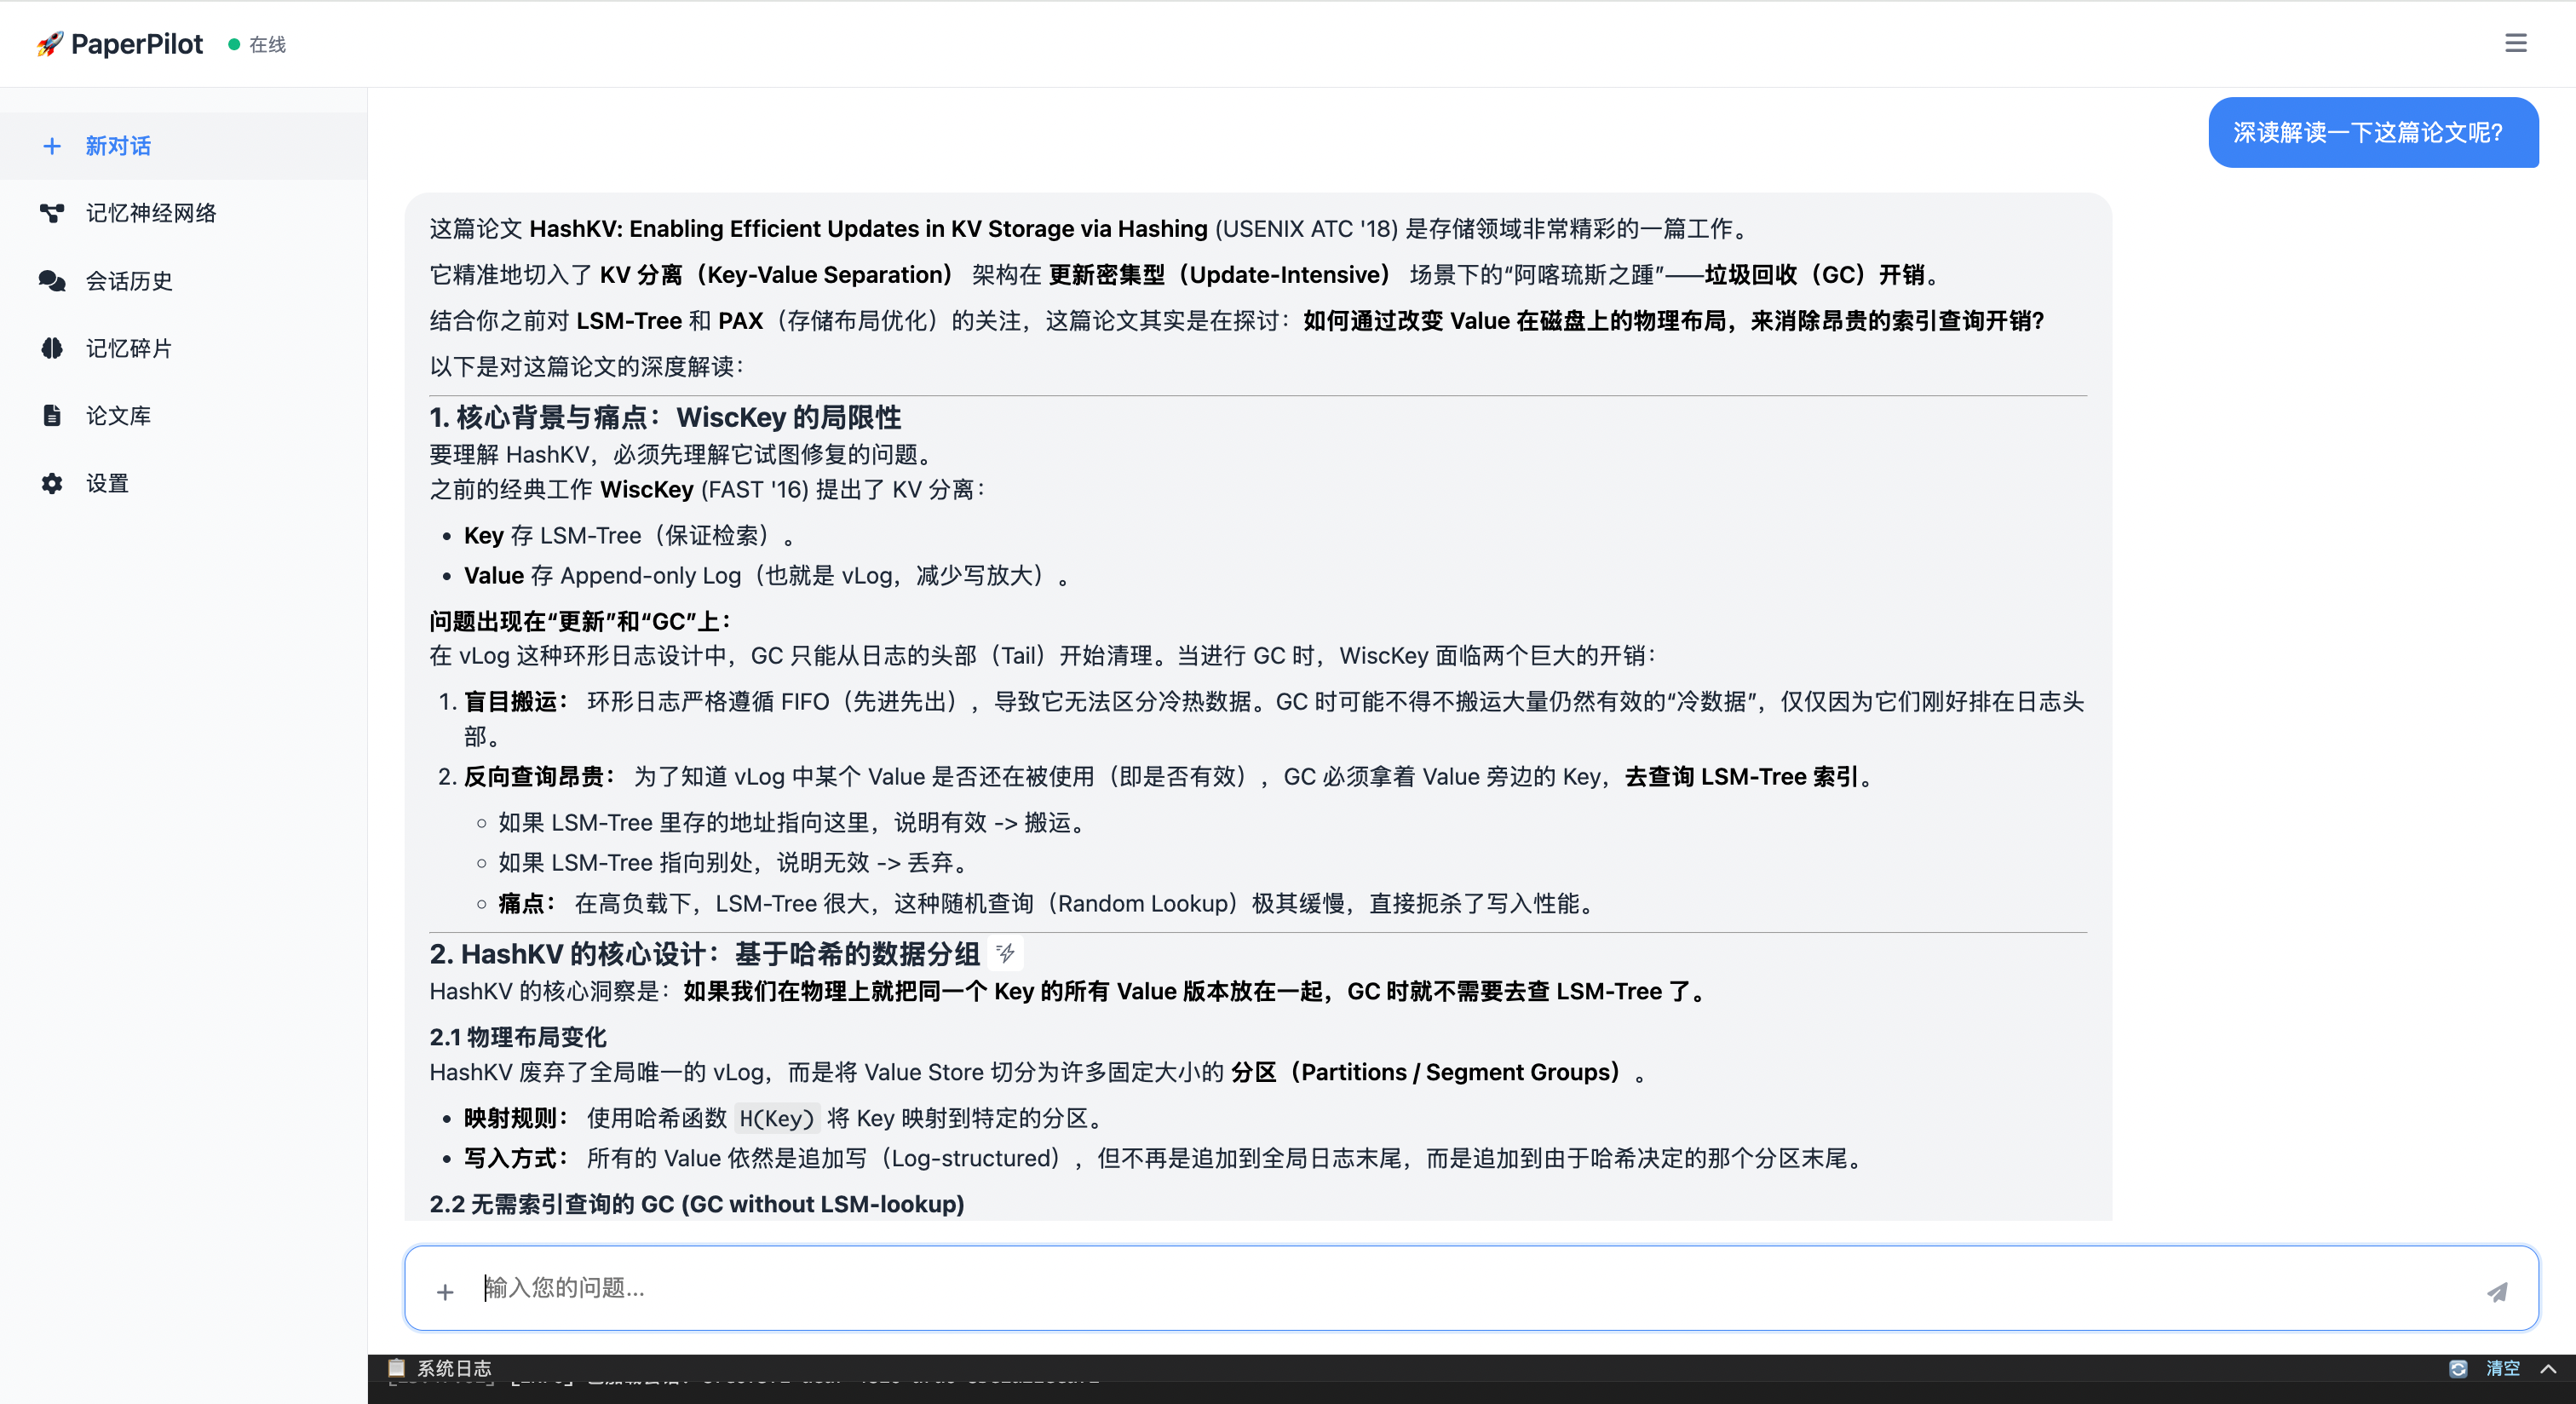Expand the system log panel with chevron
Image resolution: width=2576 pixels, height=1404 pixels.
[x=2549, y=1368]
